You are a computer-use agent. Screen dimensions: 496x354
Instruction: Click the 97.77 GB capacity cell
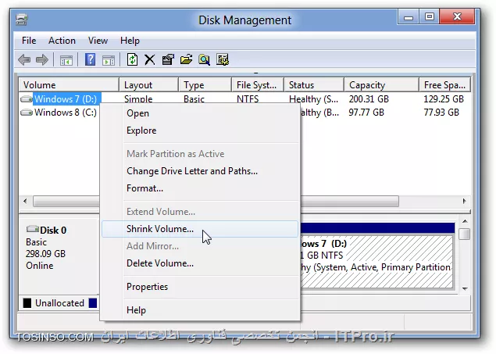point(366,113)
